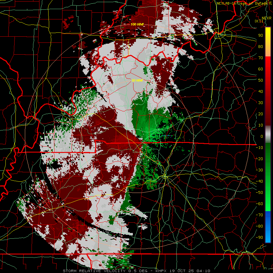The width and height of the screenshot is (273, 273).
Task: Select the "NEXR" label above the scale
Action: click(266, 18)
